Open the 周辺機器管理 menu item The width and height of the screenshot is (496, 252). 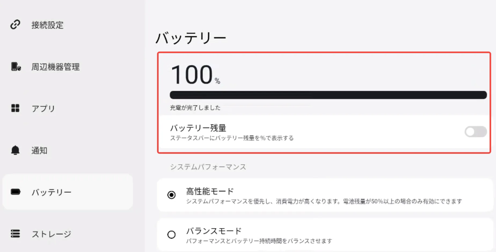tap(56, 67)
